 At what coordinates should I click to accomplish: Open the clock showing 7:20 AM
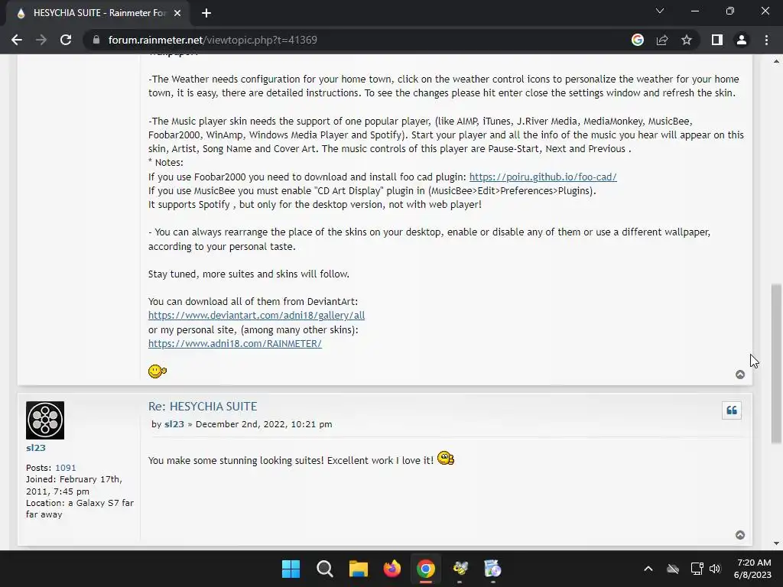coord(754,569)
